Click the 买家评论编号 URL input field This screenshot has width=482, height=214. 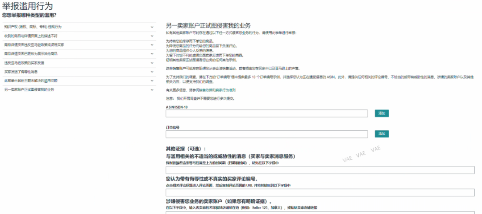point(320,193)
